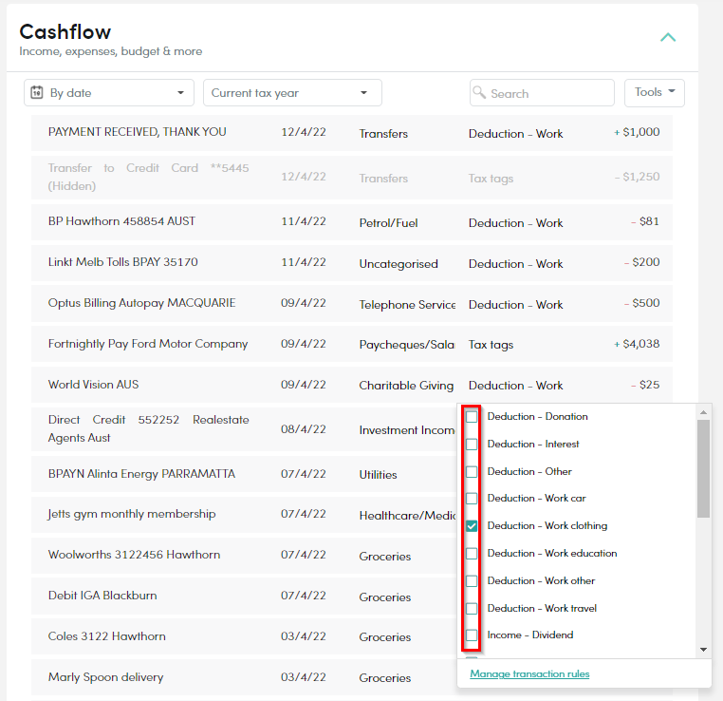Select PAYMENT RECEIVED, THANK YOU transaction
This screenshot has height=701, width=723.
(137, 132)
